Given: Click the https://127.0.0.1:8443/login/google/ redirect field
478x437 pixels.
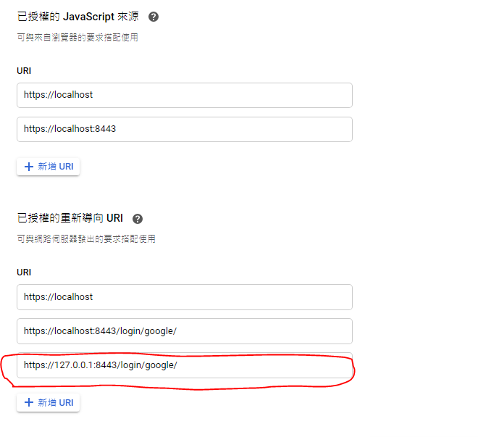Looking at the screenshot, I should (x=184, y=365).
